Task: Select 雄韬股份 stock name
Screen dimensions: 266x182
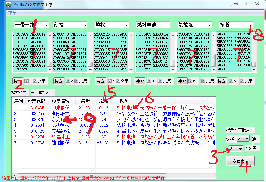Action: point(61,143)
